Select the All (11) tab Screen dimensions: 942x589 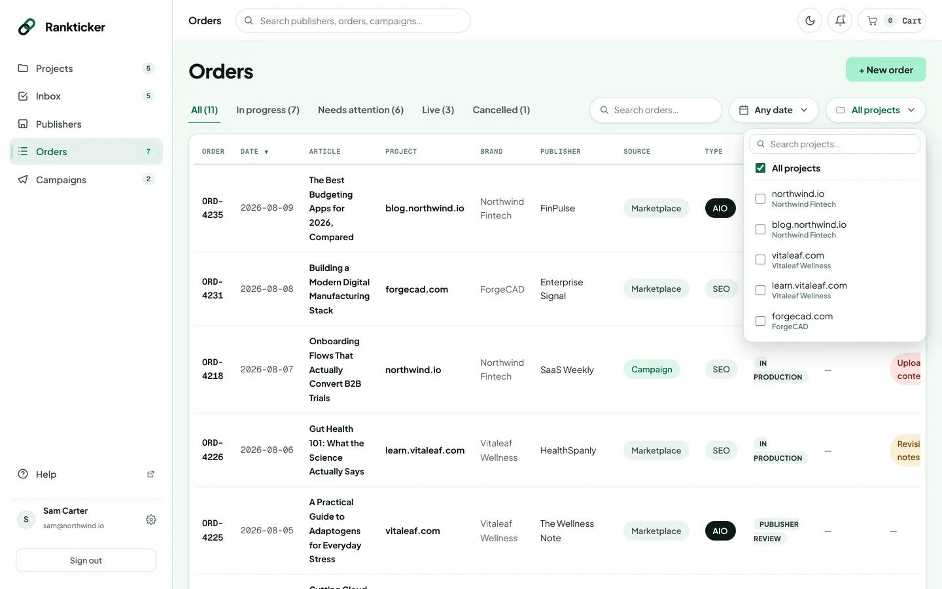[x=204, y=110]
